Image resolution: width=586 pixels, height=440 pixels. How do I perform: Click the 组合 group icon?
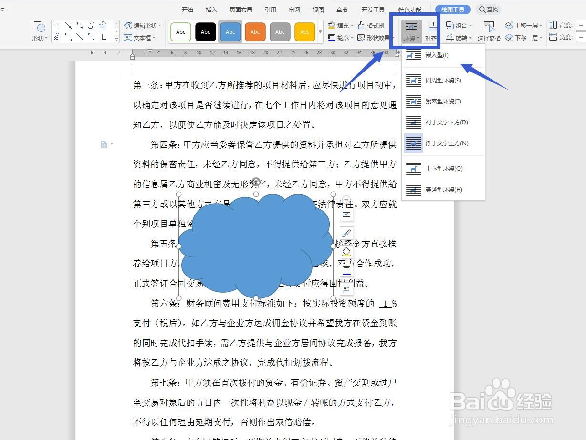(x=450, y=25)
